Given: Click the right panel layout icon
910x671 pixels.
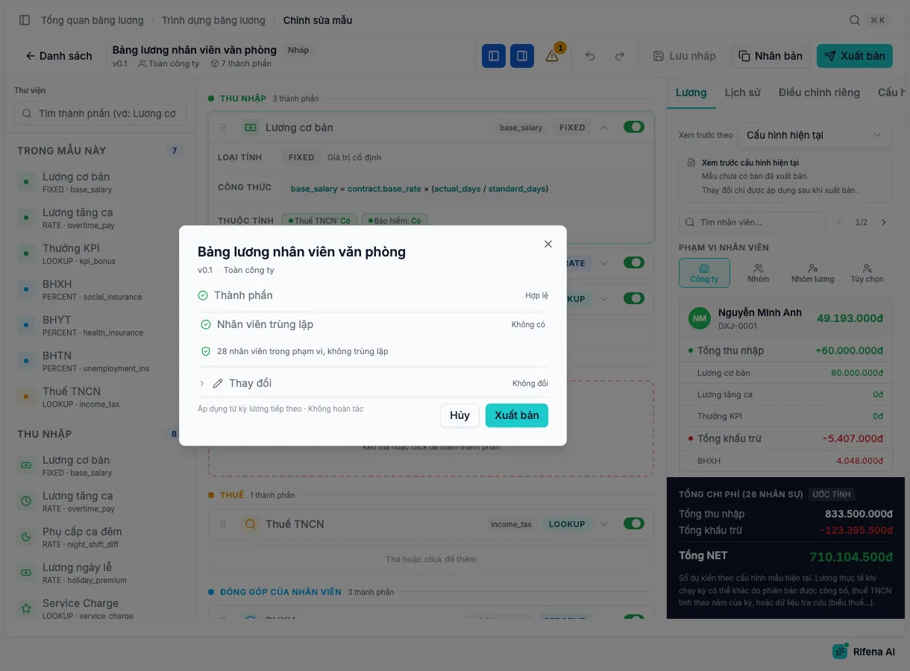Looking at the screenshot, I should (x=522, y=56).
